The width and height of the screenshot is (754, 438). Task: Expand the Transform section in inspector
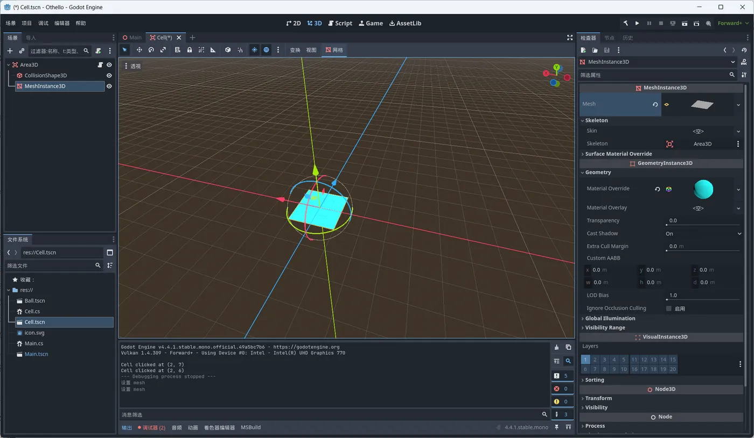598,398
